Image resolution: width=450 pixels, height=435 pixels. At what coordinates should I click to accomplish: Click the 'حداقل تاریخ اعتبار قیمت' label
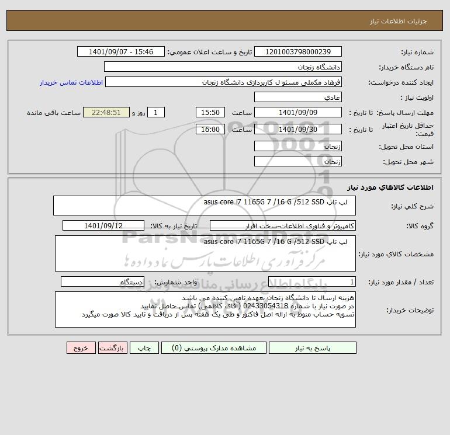coord(408,130)
